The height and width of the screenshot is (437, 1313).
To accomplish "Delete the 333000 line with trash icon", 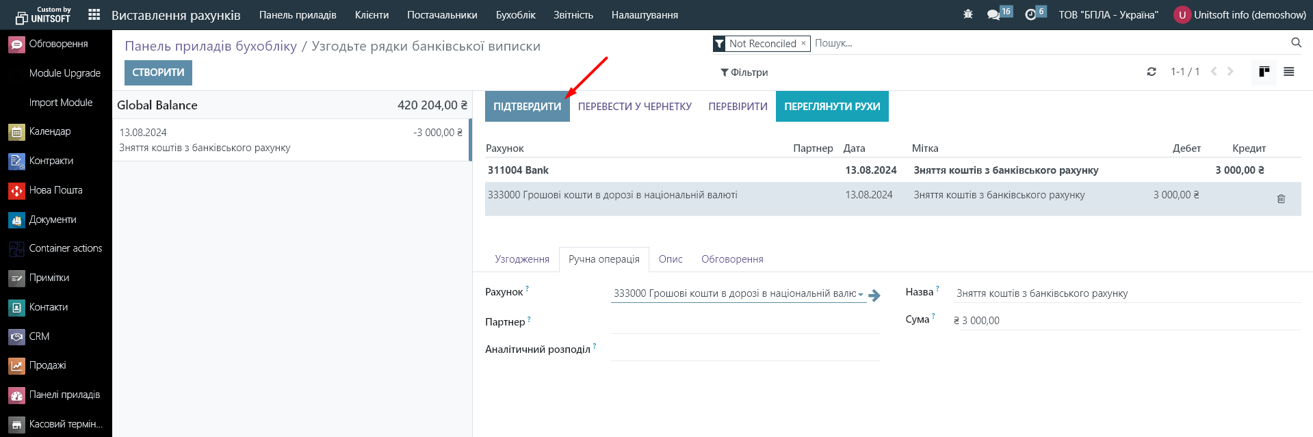I will (1281, 198).
